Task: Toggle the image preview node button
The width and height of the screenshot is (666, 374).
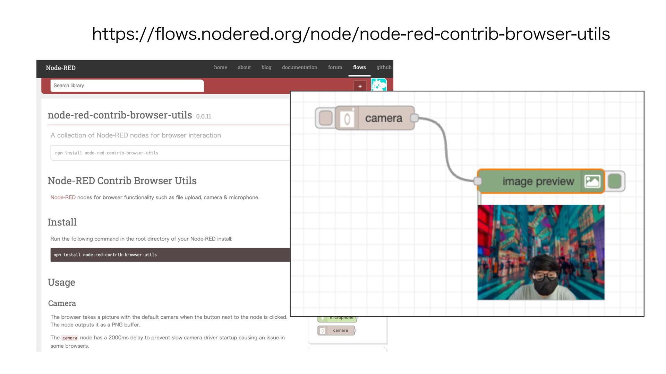Action: (x=615, y=181)
